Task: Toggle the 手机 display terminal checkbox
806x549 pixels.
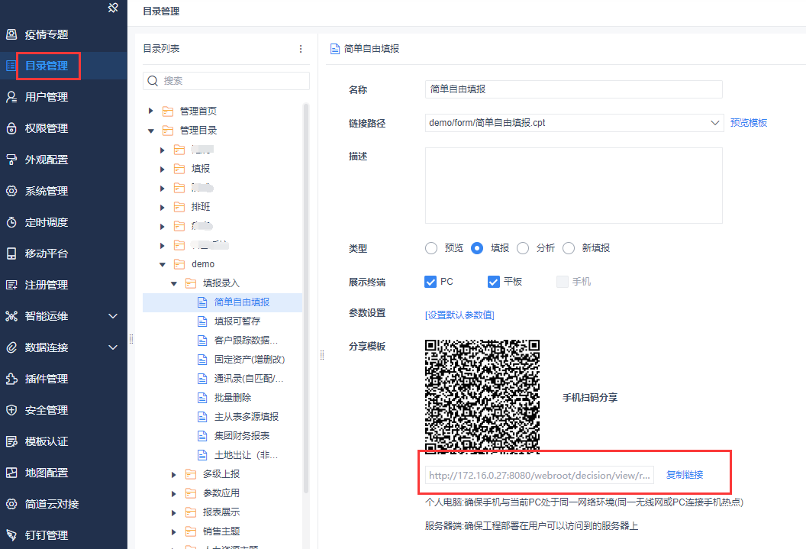Action: coord(563,282)
